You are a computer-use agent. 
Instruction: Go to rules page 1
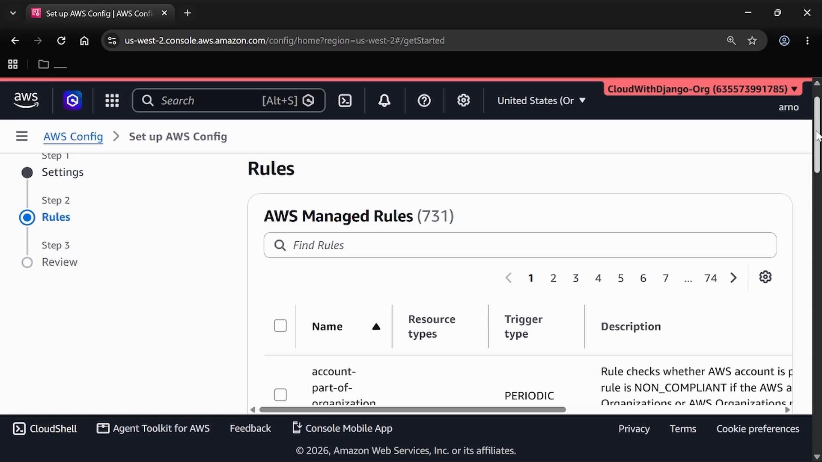531,278
